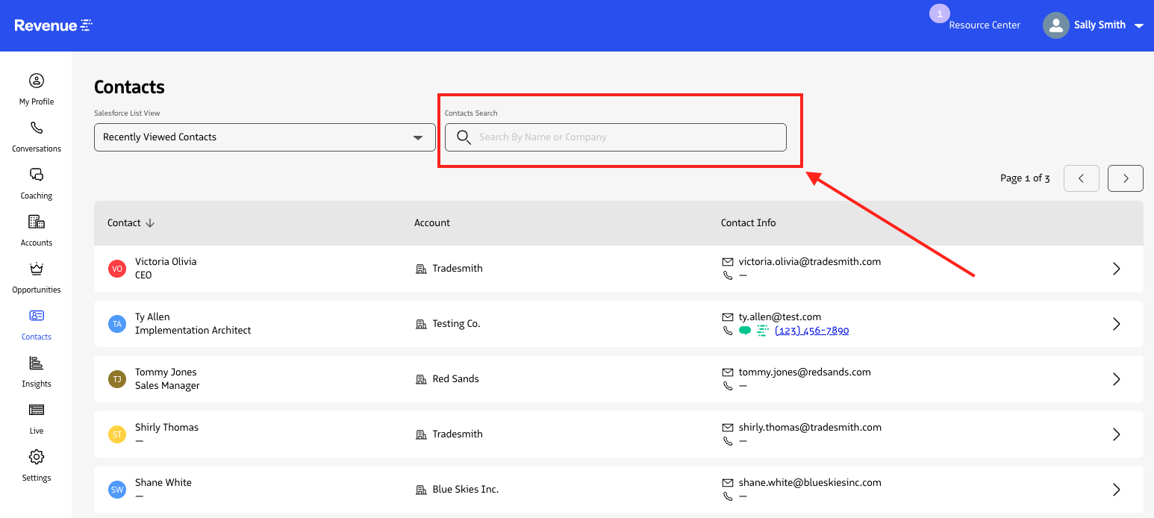This screenshot has width=1154, height=518.
Task: Select the Contacts tab in the sidebar
Action: coord(36,323)
